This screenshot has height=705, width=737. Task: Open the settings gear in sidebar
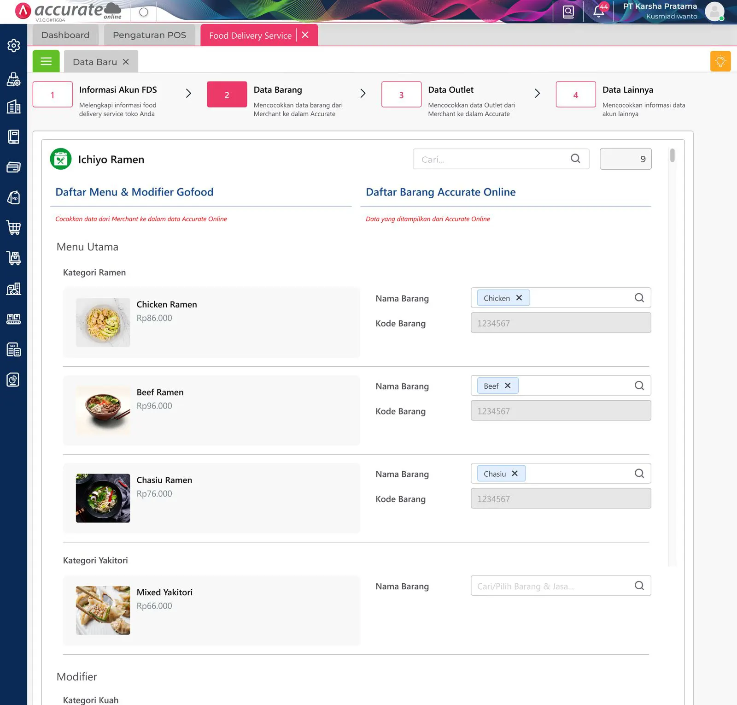13,46
